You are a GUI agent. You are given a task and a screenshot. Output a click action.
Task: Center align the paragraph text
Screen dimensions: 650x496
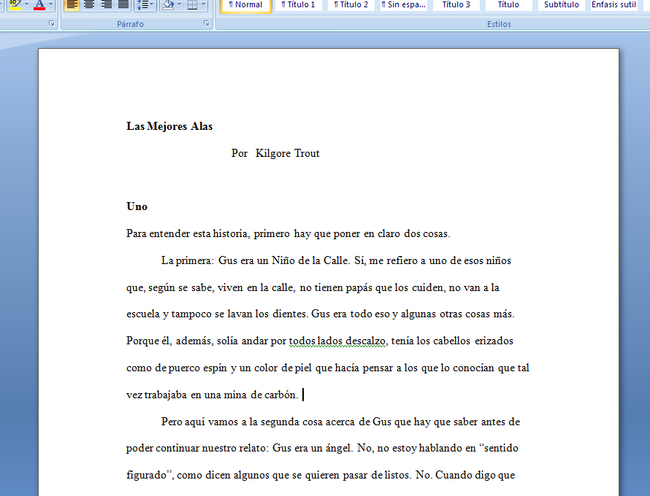tap(89, 5)
